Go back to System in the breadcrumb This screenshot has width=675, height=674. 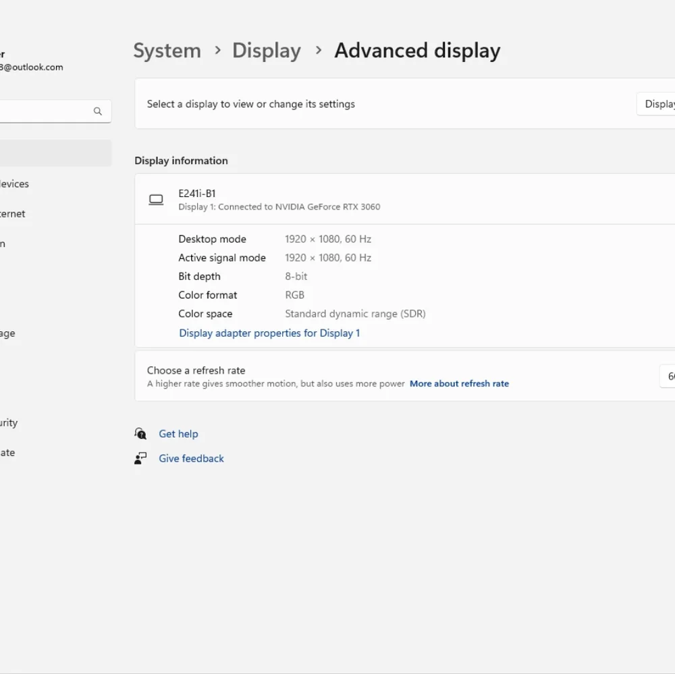point(167,51)
